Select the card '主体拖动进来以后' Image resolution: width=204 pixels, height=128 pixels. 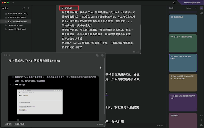click(x=183, y=23)
